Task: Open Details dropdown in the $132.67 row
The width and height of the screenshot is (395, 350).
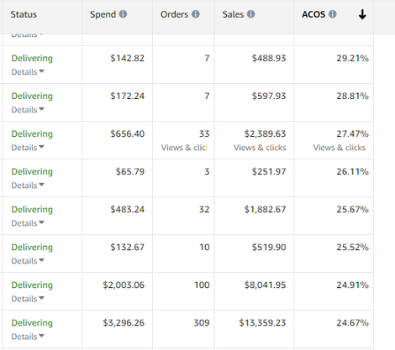Action: [28, 261]
